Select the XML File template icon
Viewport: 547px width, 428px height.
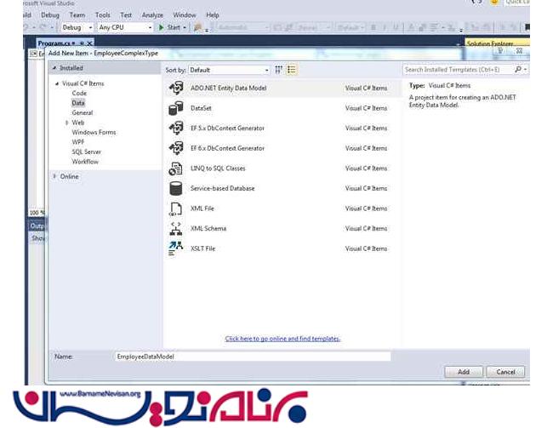pos(176,208)
